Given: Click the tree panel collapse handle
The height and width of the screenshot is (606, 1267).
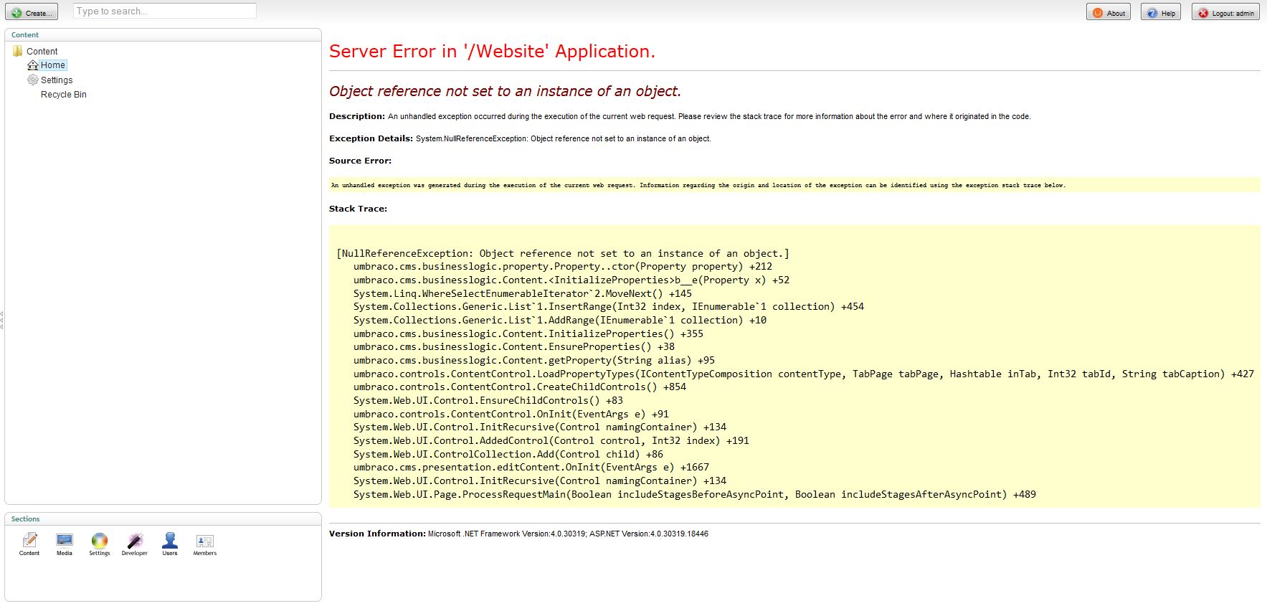Looking at the screenshot, I should [2, 320].
